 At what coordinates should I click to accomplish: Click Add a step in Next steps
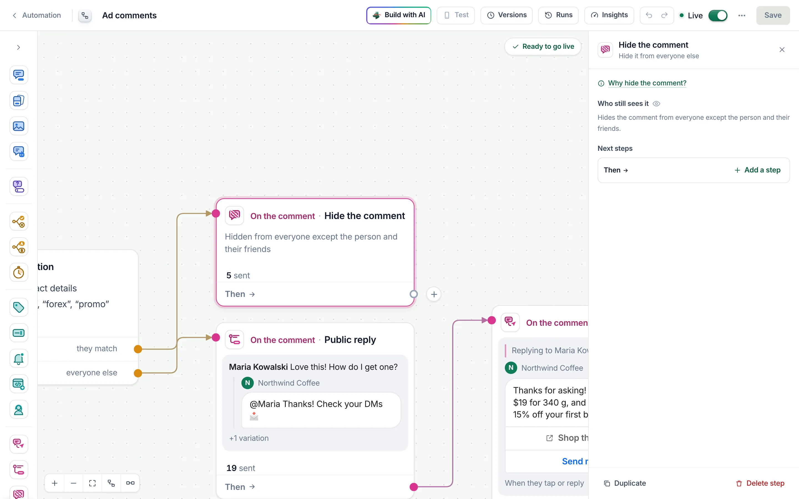[x=757, y=170]
